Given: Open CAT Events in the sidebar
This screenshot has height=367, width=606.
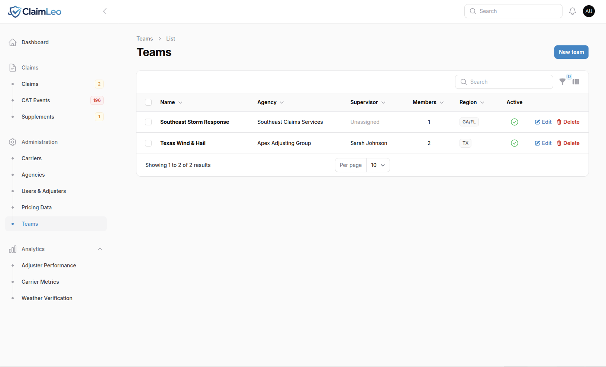Looking at the screenshot, I should point(36,100).
